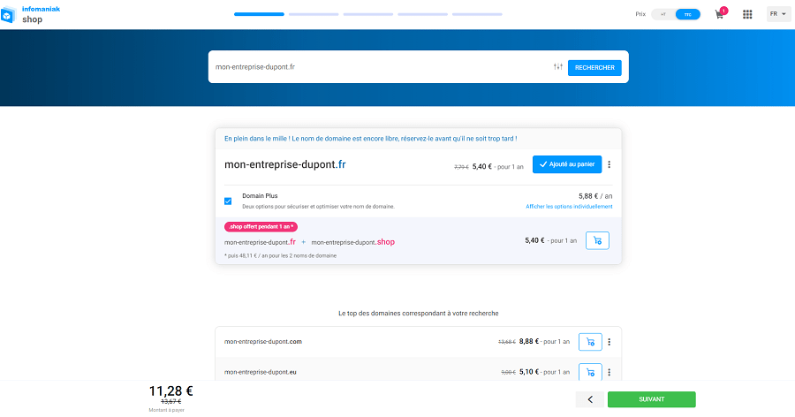Open more options for mon-entreprise-dupont.eu

coord(609,372)
